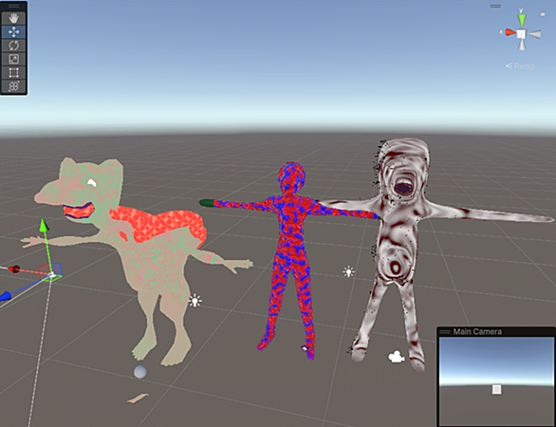Viewport: 556px width, 427px height.
Task: Click the blue Z move arrow of transform gizmo
Action: [5, 296]
